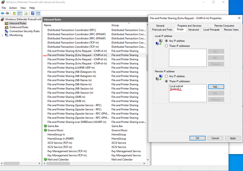This screenshot has height=171, width=243.
Task: Click the Name column header
Action: (x=76, y=25)
